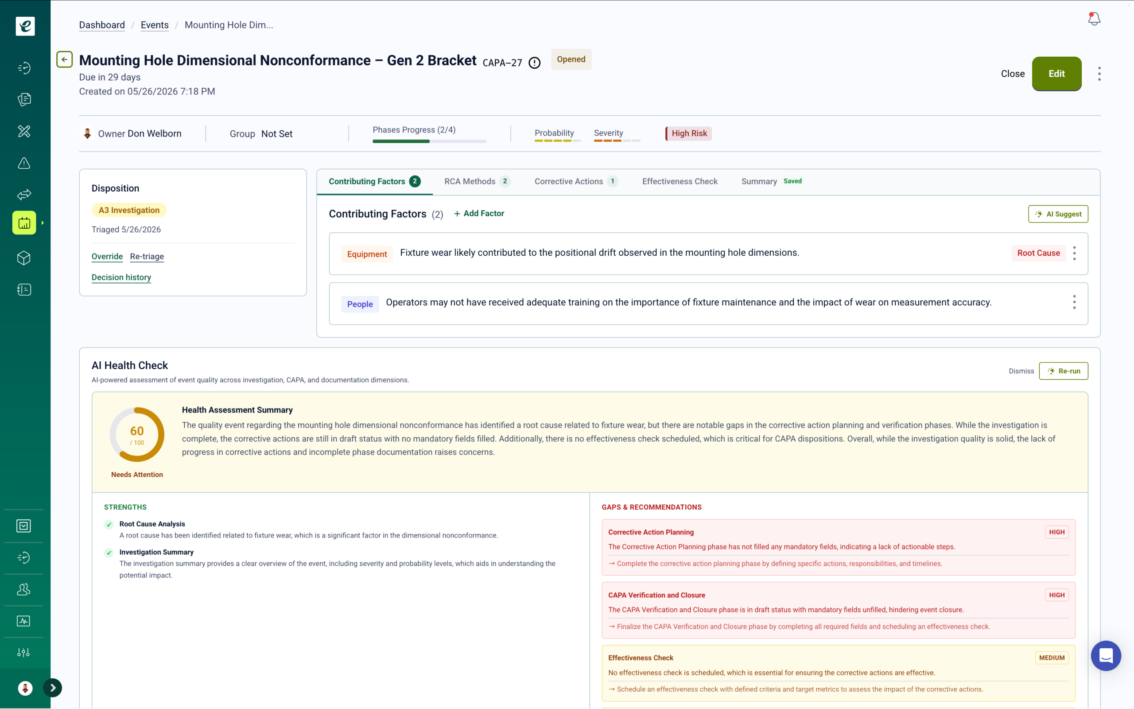Viewport: 1134px width, 709px height.
Task: Expand the submenu arrow beside the calendar icon
Action: (43, 223)
